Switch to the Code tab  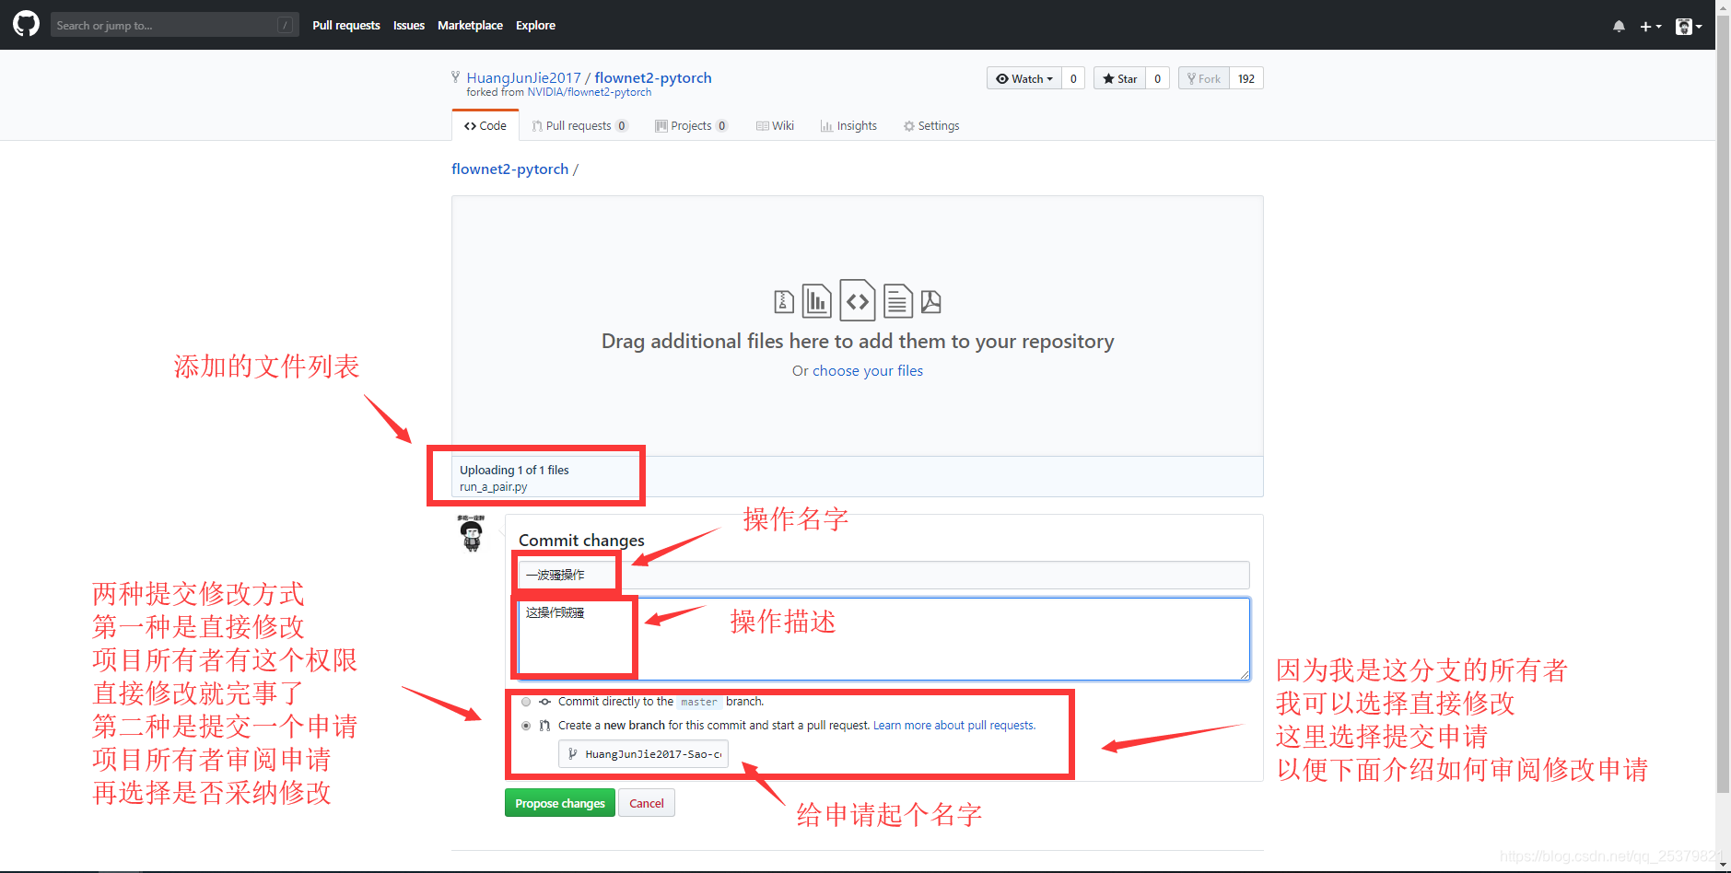coord(485,125)
